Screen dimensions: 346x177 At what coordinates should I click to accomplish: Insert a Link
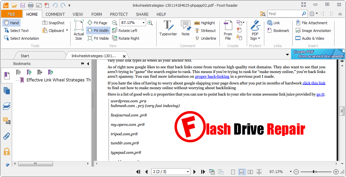pos(273,23)
